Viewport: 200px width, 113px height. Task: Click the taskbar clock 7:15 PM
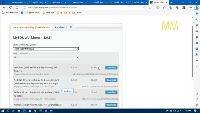(187, 111)
